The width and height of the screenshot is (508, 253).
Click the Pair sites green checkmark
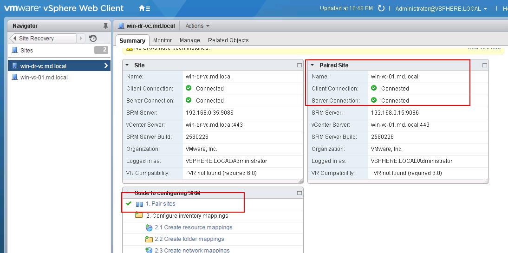[129, 204]
